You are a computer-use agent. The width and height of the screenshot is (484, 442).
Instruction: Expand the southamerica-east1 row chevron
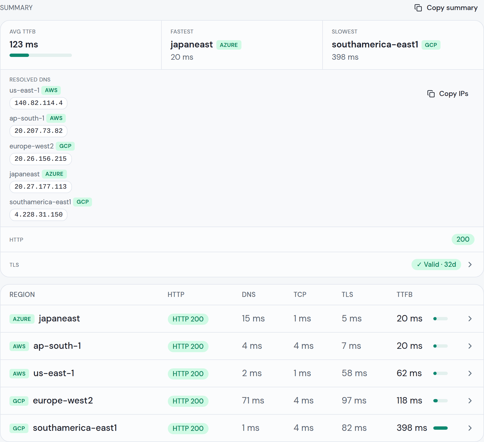(x=470, y=428)
